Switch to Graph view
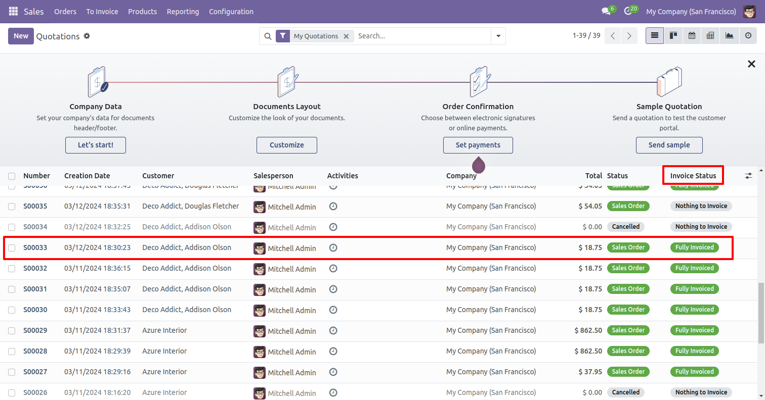This screenshot has width=765, height=400. coord(729,36)
